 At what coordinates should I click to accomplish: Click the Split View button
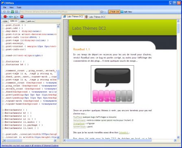click(x=126, y=12)
